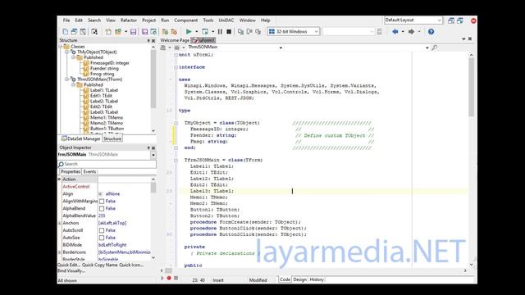The width and height of the screenshot is (525, 295).
Task: Collapse the Classes tree node
Action: (61, 47)
